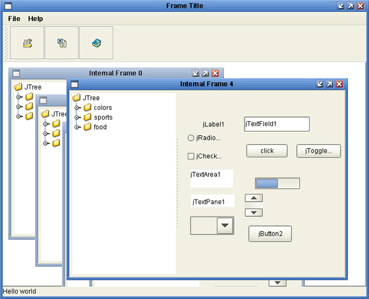Select JTree root folder in Internal Frame 4
This screenshot has width=369, height=299.
pyautogui.click(x=86, y=97)
